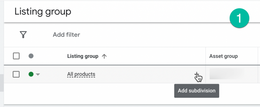Click the green status dot for All products
The width and height of the screenshot is (260, 107).
click(x=31, y=74)
